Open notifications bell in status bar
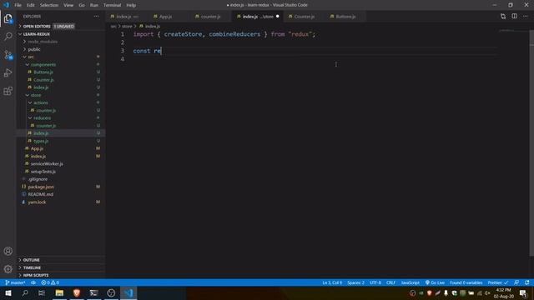The width and height of the screenshot is (534, 300). tap(526, 282)
